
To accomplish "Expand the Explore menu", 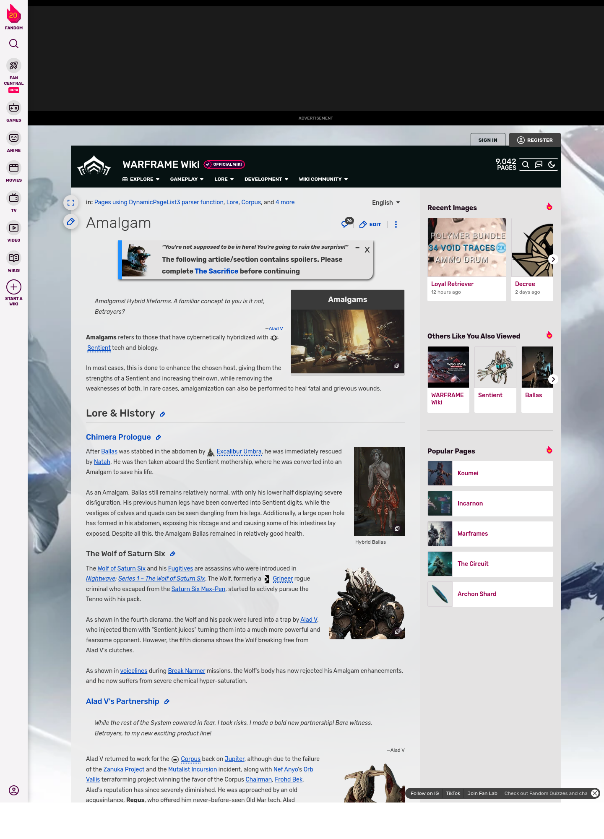I will [141, 179].
